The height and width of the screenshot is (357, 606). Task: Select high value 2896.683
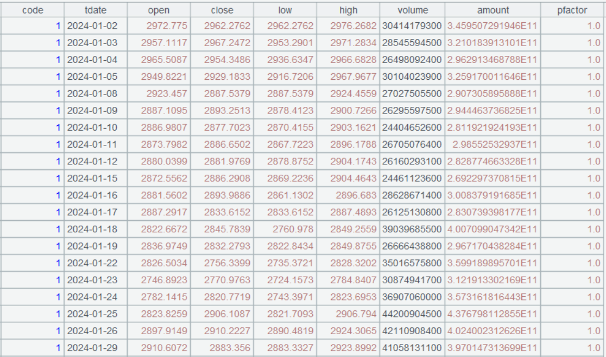348,196
